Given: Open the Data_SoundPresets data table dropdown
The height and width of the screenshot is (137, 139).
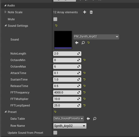Looking at the screenshot, I should click(x=68, y=119).
